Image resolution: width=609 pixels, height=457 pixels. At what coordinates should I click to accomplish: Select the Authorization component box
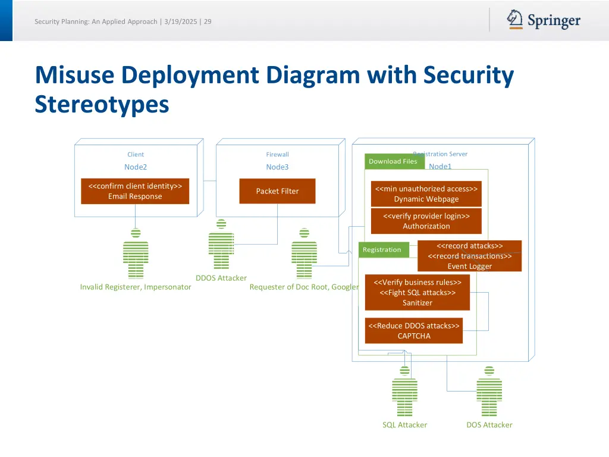pos(426,221)
